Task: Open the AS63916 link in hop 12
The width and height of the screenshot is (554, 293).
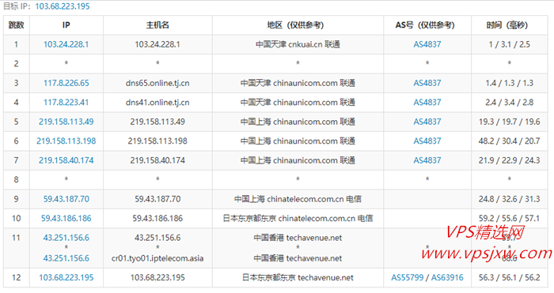Action: (447, 278)
